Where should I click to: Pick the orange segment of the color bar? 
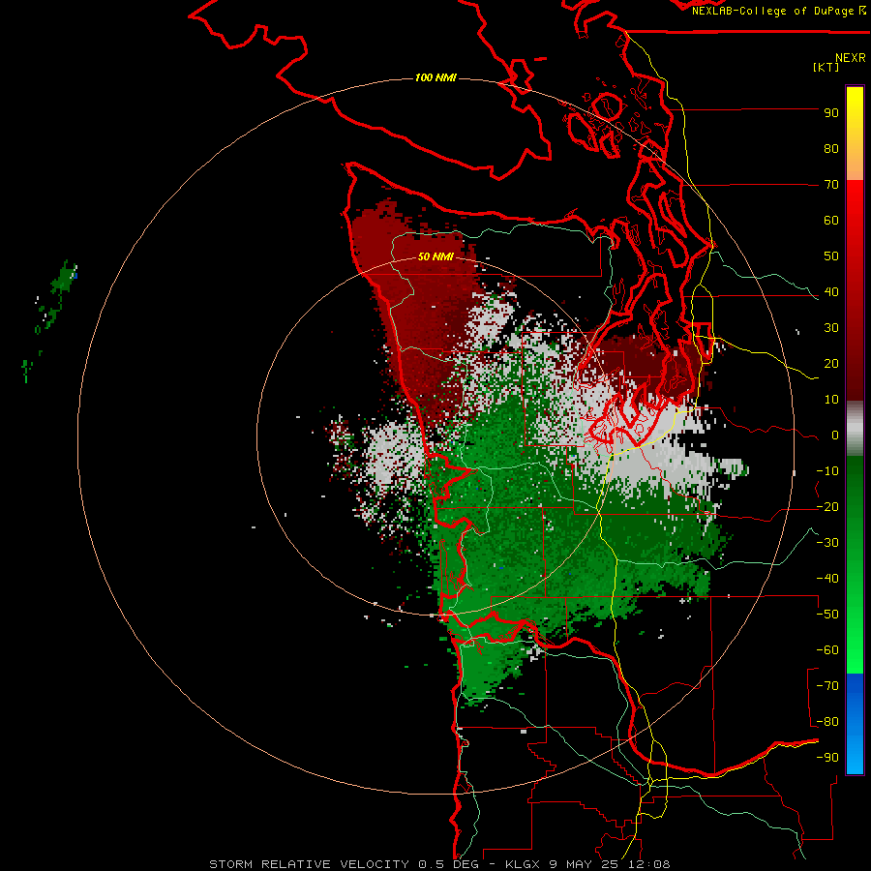(x=855, y=164)
